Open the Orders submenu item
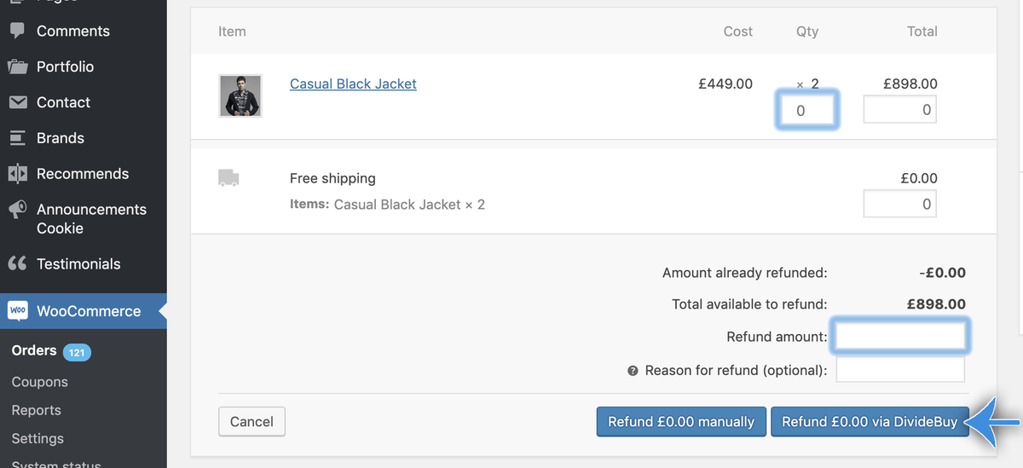The image size is (1023, 468). (x=34, y=350)
